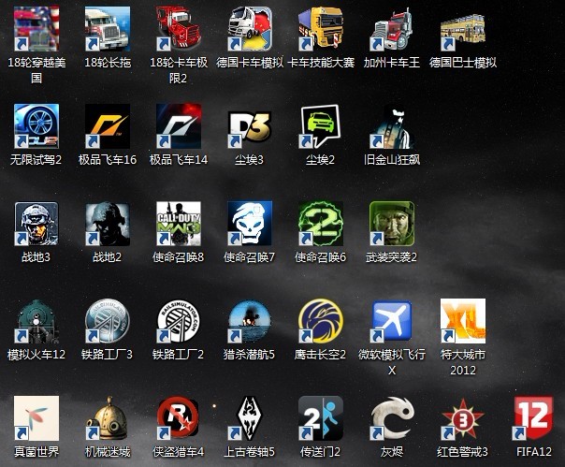
Task: Select the 德国卡车模拟 shortcut icon
Action: click(x=250, y=28)
